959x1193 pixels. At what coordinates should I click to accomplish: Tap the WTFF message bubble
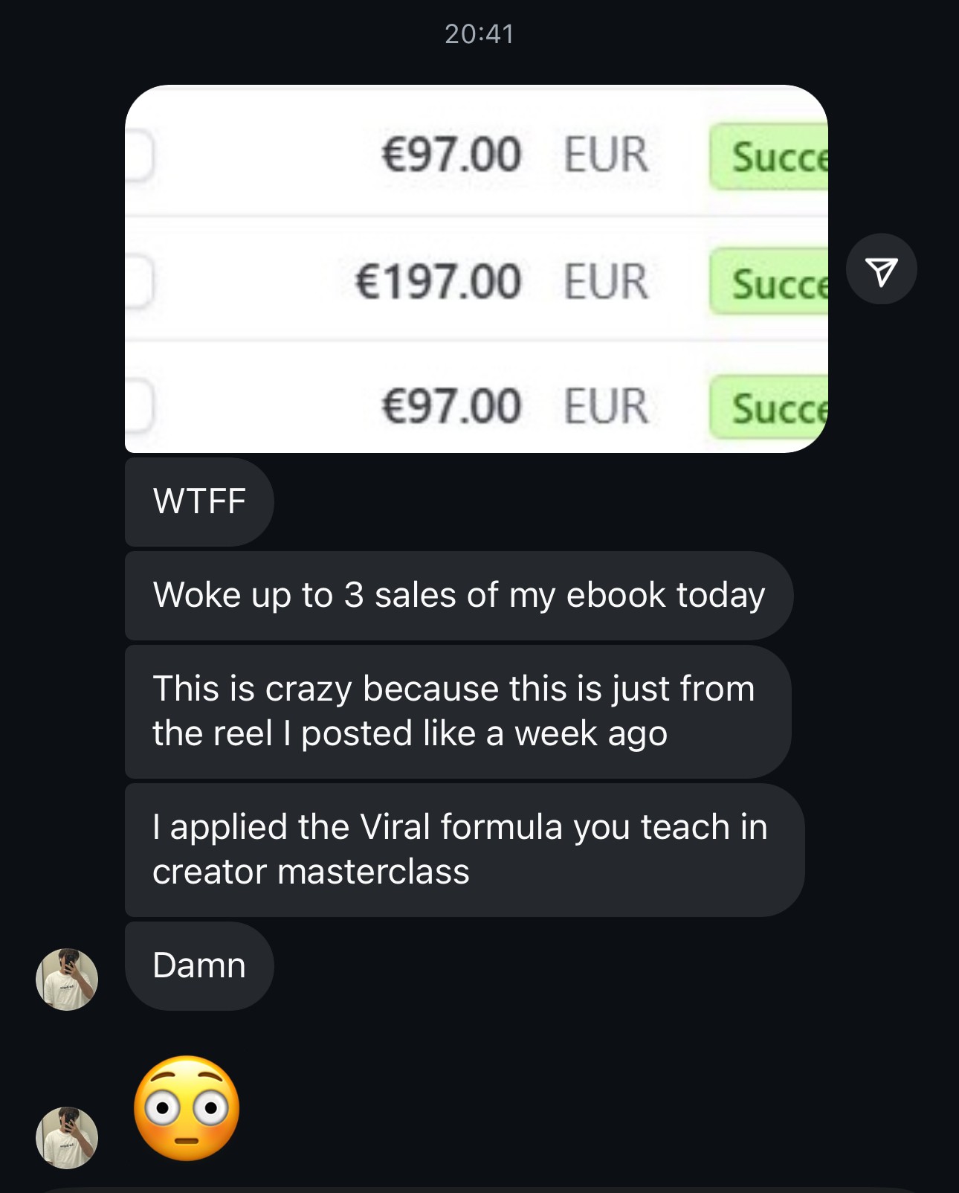[199, 501]
